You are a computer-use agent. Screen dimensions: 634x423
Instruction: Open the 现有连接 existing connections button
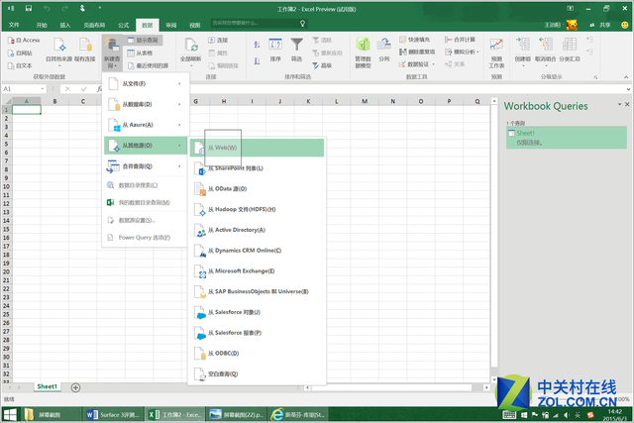pyautogui.click(x=85, y=51)
